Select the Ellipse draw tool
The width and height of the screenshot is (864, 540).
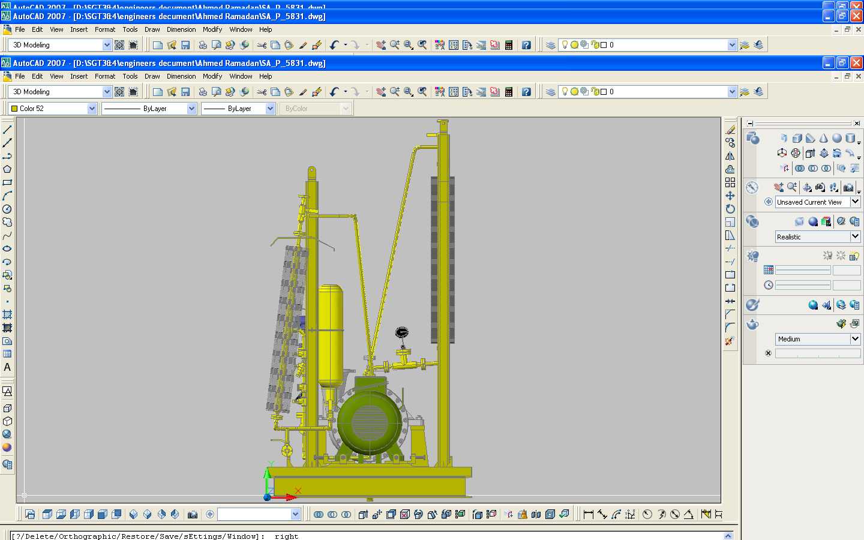click(7, 248)
